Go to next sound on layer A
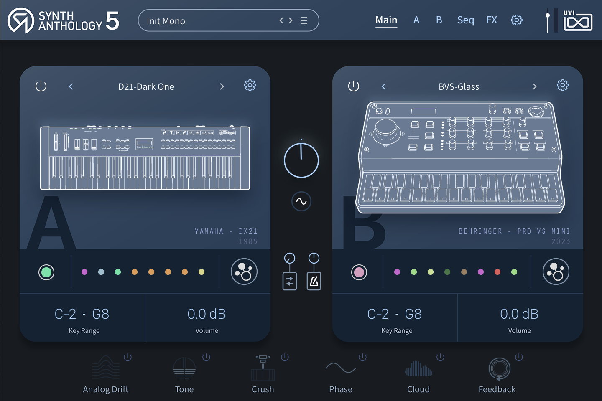602x401 pixels. tap(222, 86)
